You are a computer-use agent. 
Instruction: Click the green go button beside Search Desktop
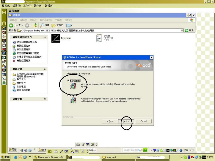tap(145, 150)
